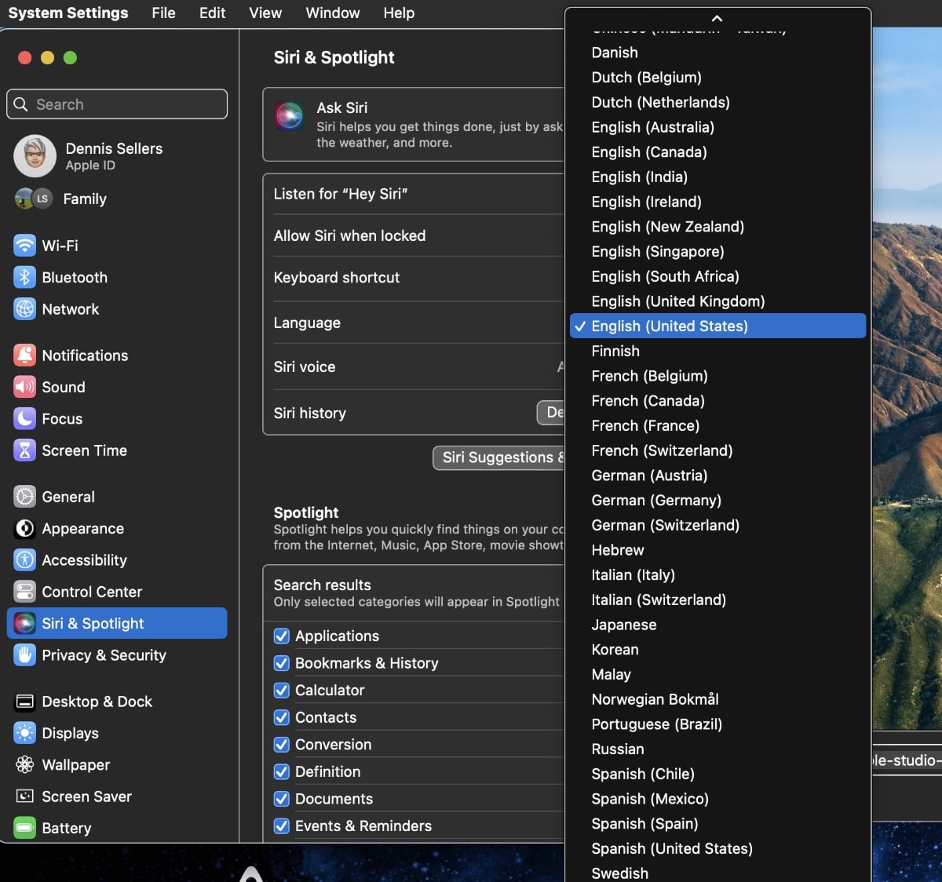Choose English (United Kingdom) from language list
942x882 pixels.
click(x=677, y=301)
